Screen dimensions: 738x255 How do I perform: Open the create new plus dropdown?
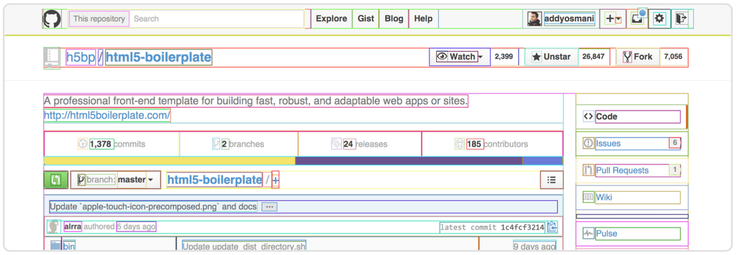click(613, 19)
